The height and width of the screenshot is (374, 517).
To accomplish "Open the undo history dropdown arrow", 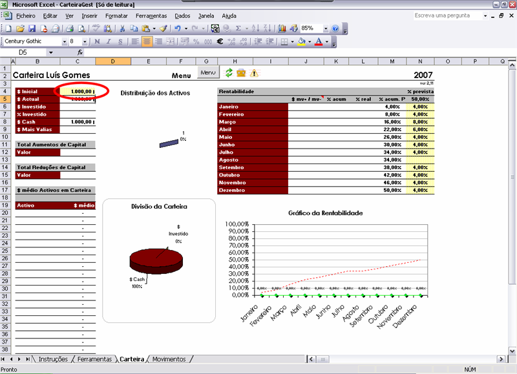I will tap(186, 28).
